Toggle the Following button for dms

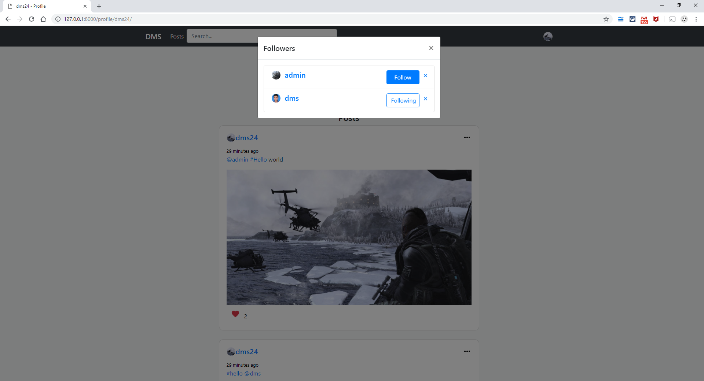403,100
